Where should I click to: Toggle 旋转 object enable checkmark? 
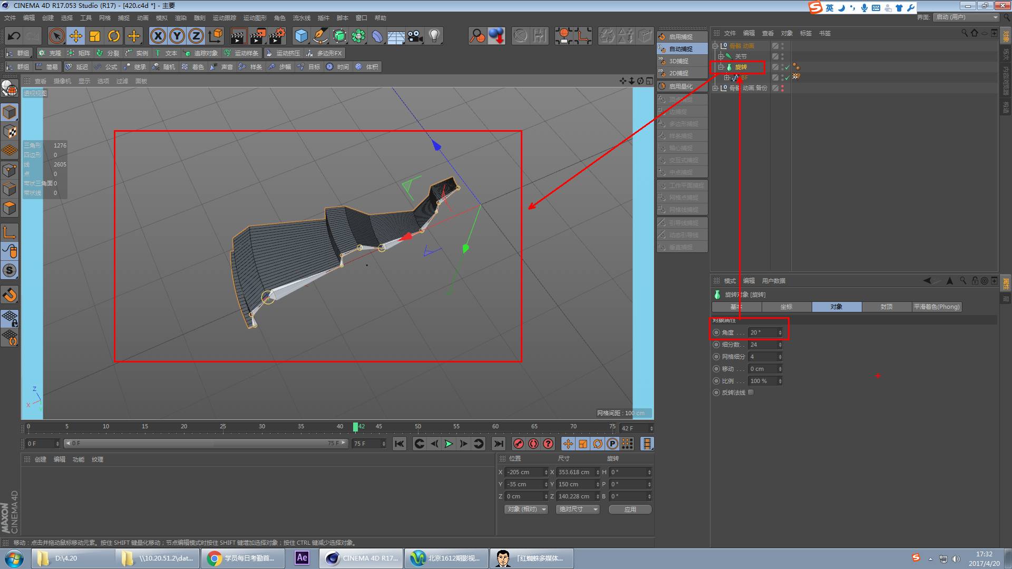point(787,67)
